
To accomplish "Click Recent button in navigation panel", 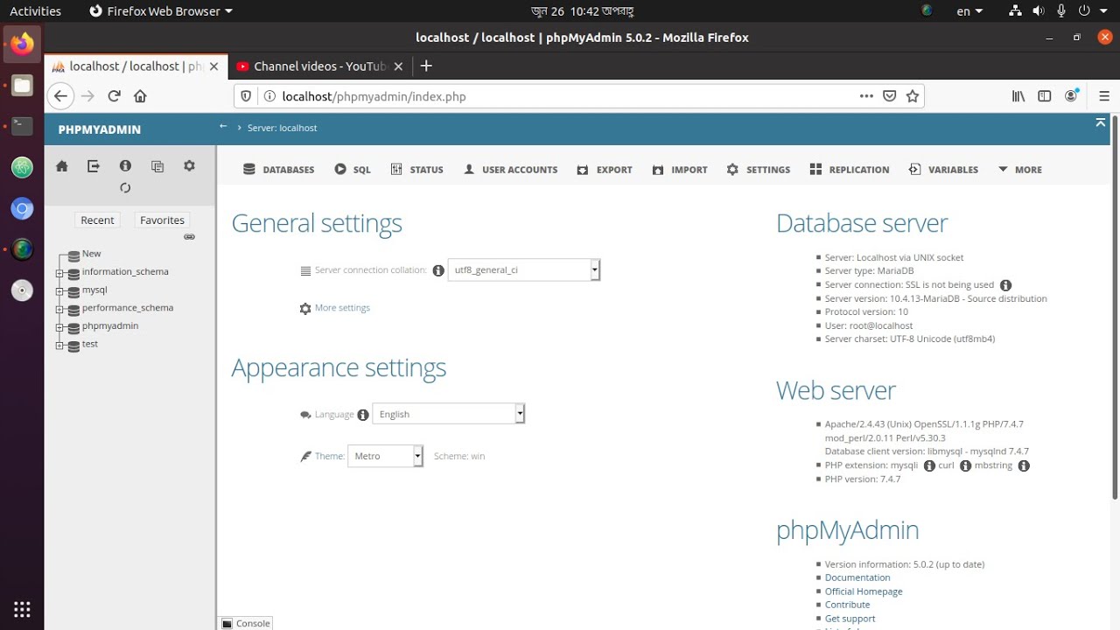I will pyautogui.click(x=97, y=220).
